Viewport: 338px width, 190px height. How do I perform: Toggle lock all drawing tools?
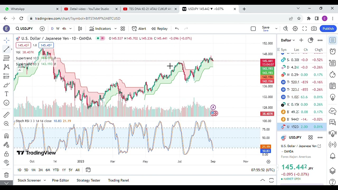(7, 154)
